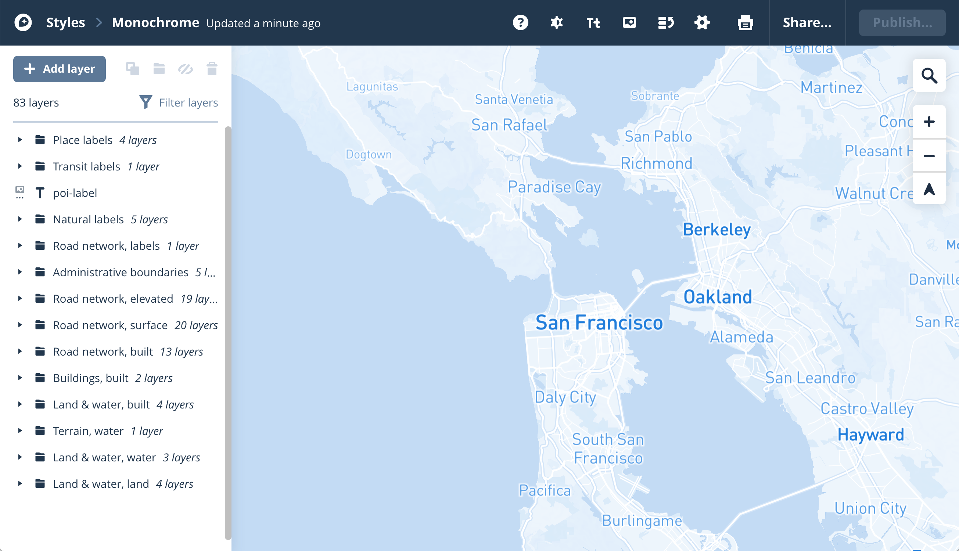The height and width of the screenshot is (551, 959).
Task: Open map search with the magnifier icon
Action: [x=930, y=76]
